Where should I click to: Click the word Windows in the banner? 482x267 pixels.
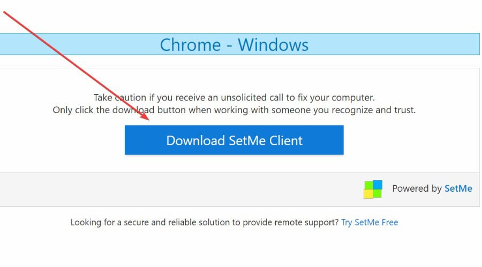click(x=273, y=45)
